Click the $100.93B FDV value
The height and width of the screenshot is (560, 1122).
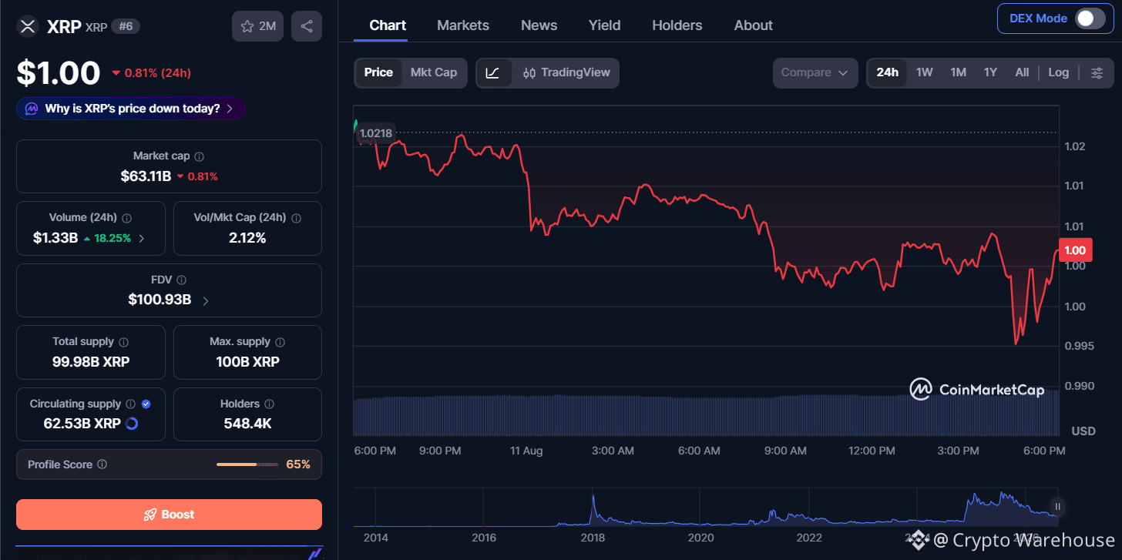pos(160,300)
